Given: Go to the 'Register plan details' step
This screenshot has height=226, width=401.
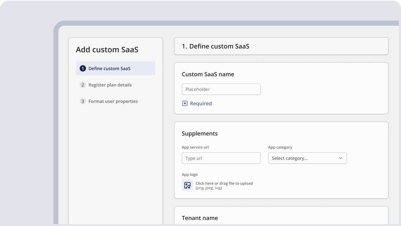Looking at the screenshot, I should coord(110,85).
